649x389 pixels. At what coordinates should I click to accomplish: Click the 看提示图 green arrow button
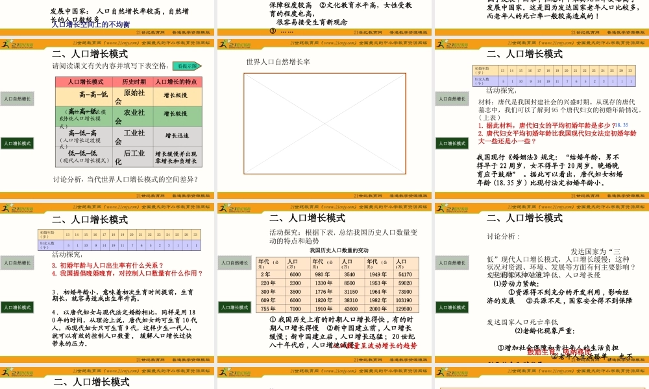(187, 66)
